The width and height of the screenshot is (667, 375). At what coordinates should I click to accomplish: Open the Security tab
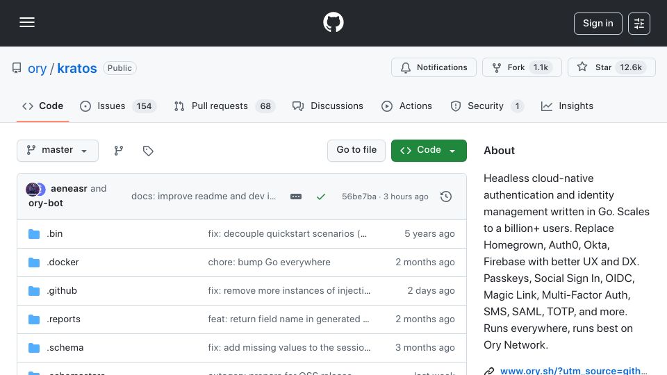point(486,106)
